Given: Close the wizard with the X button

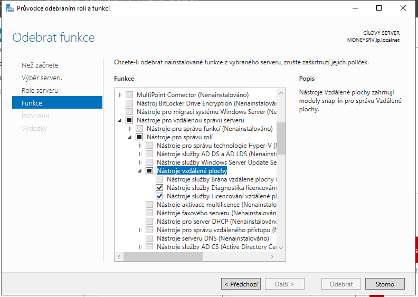Looking at the screenshot, I should tap(403, 8).
